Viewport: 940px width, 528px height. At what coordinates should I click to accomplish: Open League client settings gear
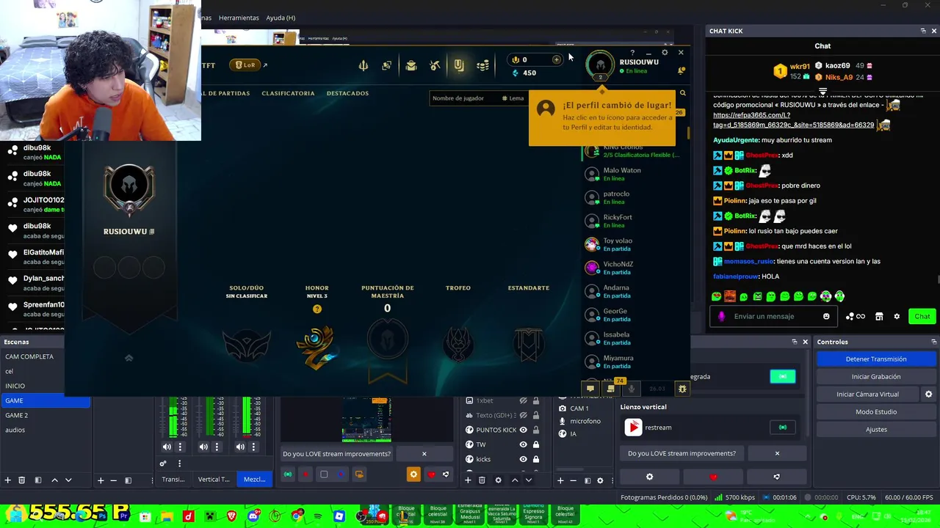pos(665,53)
